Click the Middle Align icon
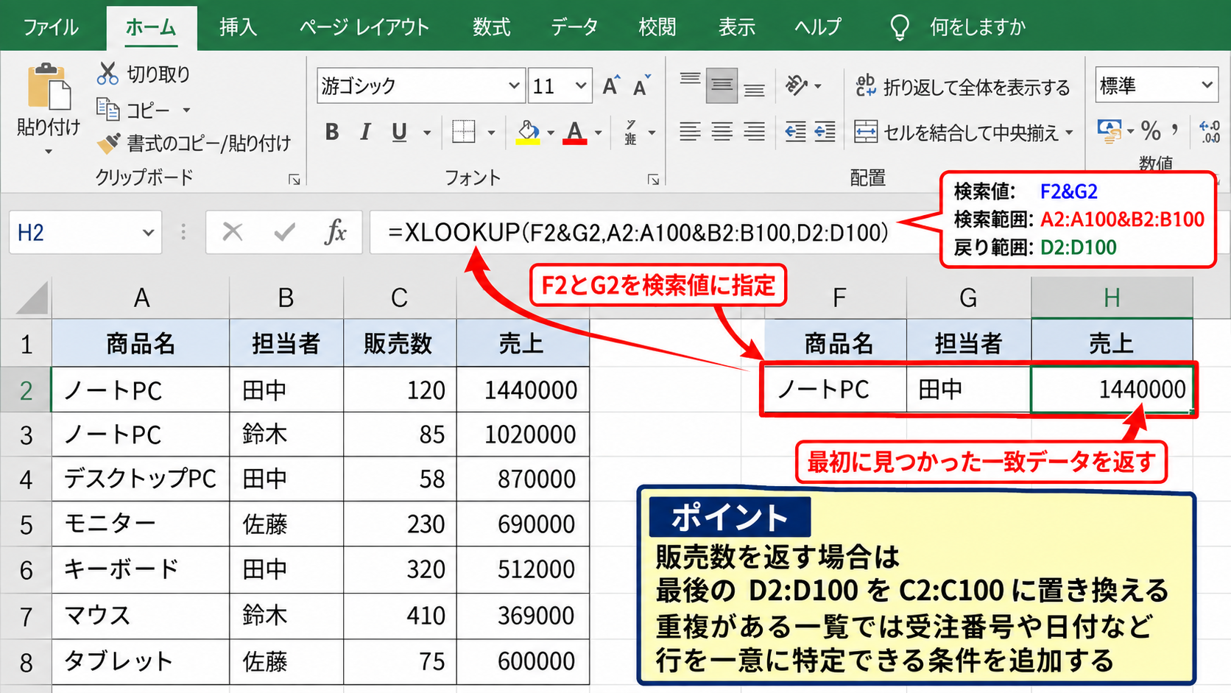This screenshot has width=1231, height=693. 722,85
